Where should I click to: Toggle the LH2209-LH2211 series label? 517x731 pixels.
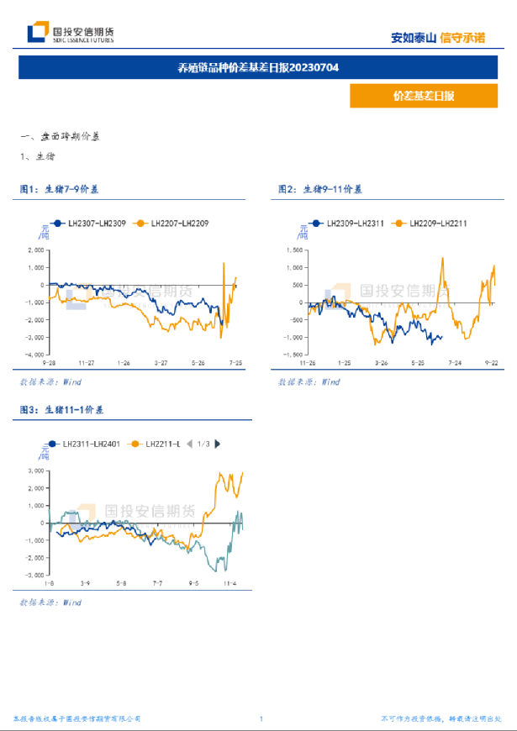pos(439,223)
